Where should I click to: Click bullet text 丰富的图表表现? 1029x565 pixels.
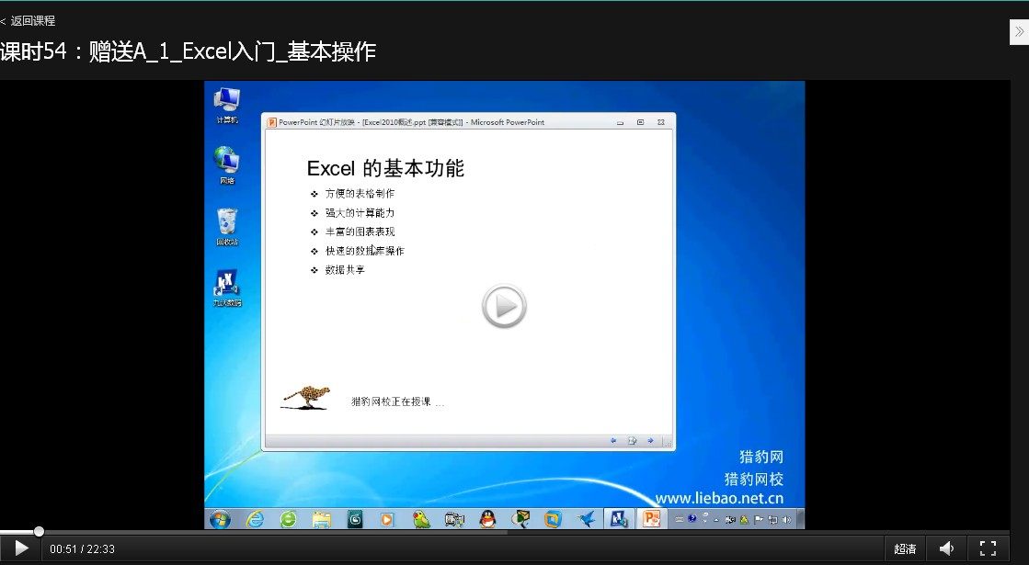coord(360,232)
